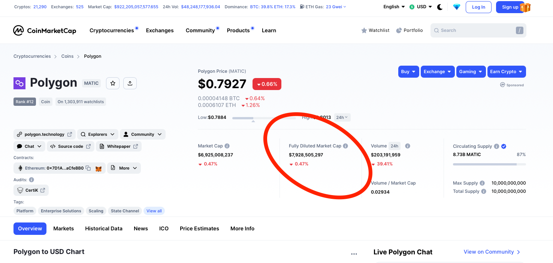Click the CertiK shield icon
This screenshot has height=263, width=553.
pyautogui.click(x=20, y=190)
